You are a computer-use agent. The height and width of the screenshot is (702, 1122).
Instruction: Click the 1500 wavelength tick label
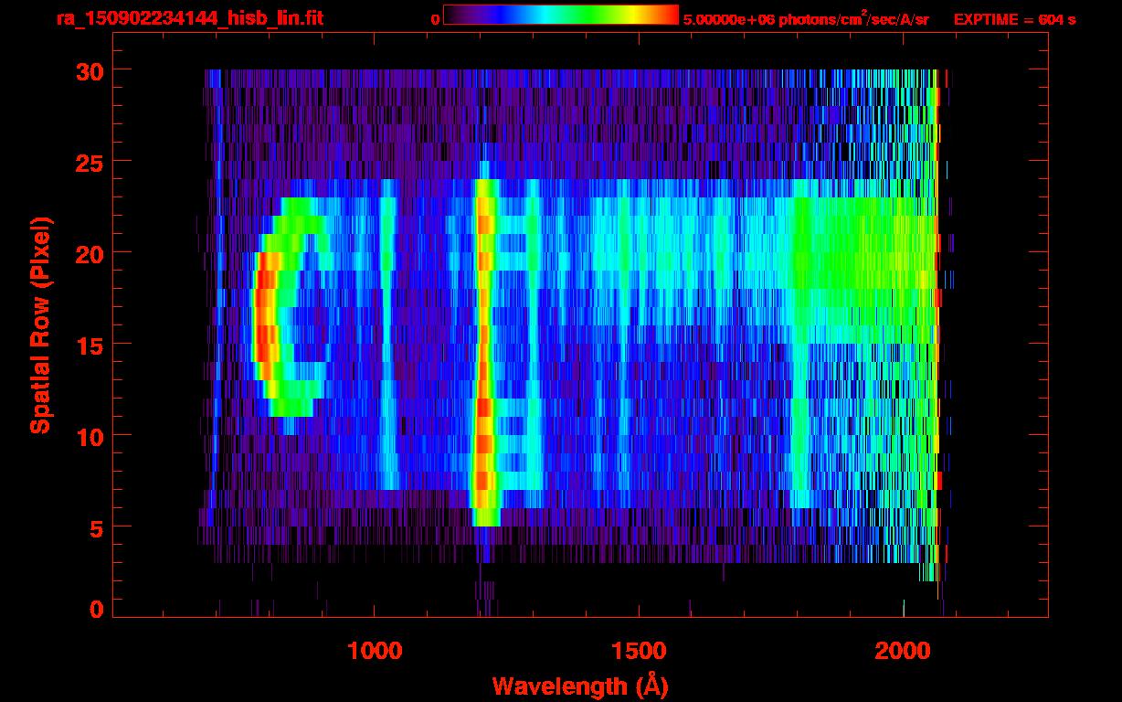(x=639, y=651)
